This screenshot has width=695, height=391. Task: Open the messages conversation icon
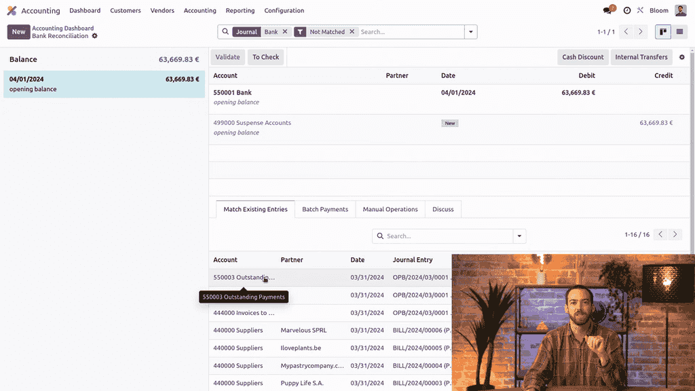pos(608,10)
